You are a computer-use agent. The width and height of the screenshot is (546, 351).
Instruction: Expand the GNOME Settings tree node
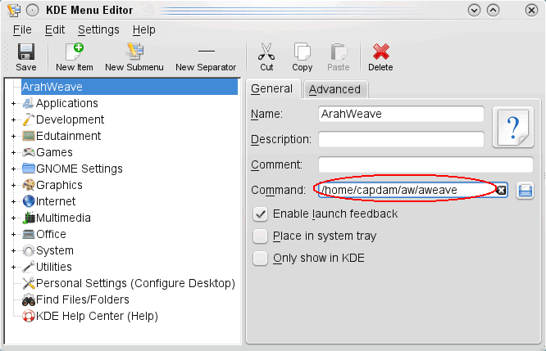click(x=13, y=169)
